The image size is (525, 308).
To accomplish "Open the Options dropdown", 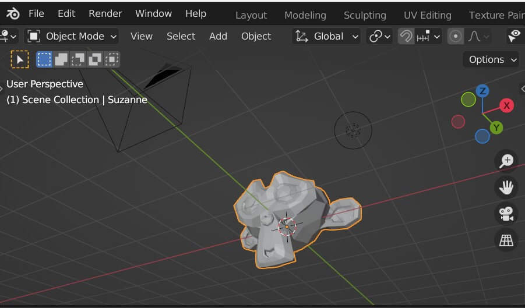I will (x=491, y=59).
